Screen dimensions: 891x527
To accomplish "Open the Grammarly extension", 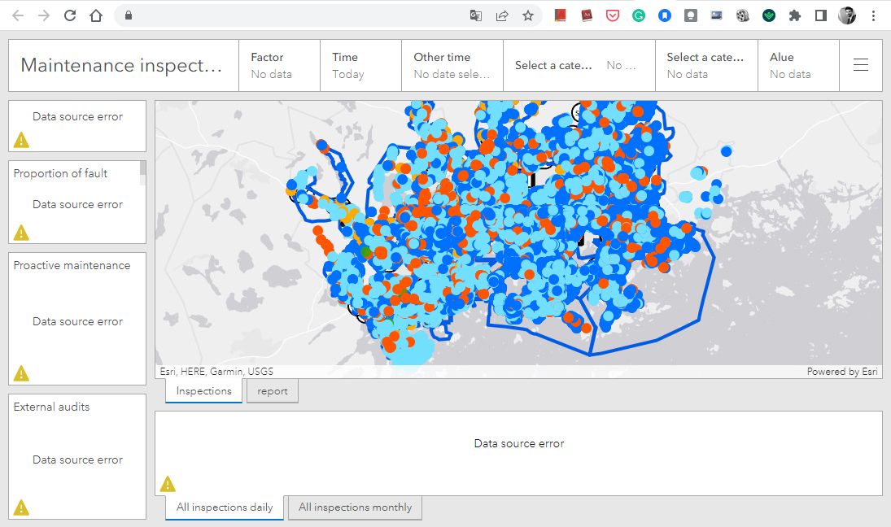I will point(639,15).
